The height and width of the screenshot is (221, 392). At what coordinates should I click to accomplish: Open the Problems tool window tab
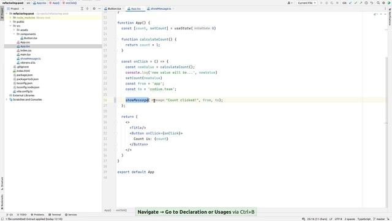(37, 215)
